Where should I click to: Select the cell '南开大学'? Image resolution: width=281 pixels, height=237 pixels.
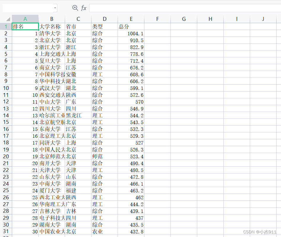coord(52,163)
